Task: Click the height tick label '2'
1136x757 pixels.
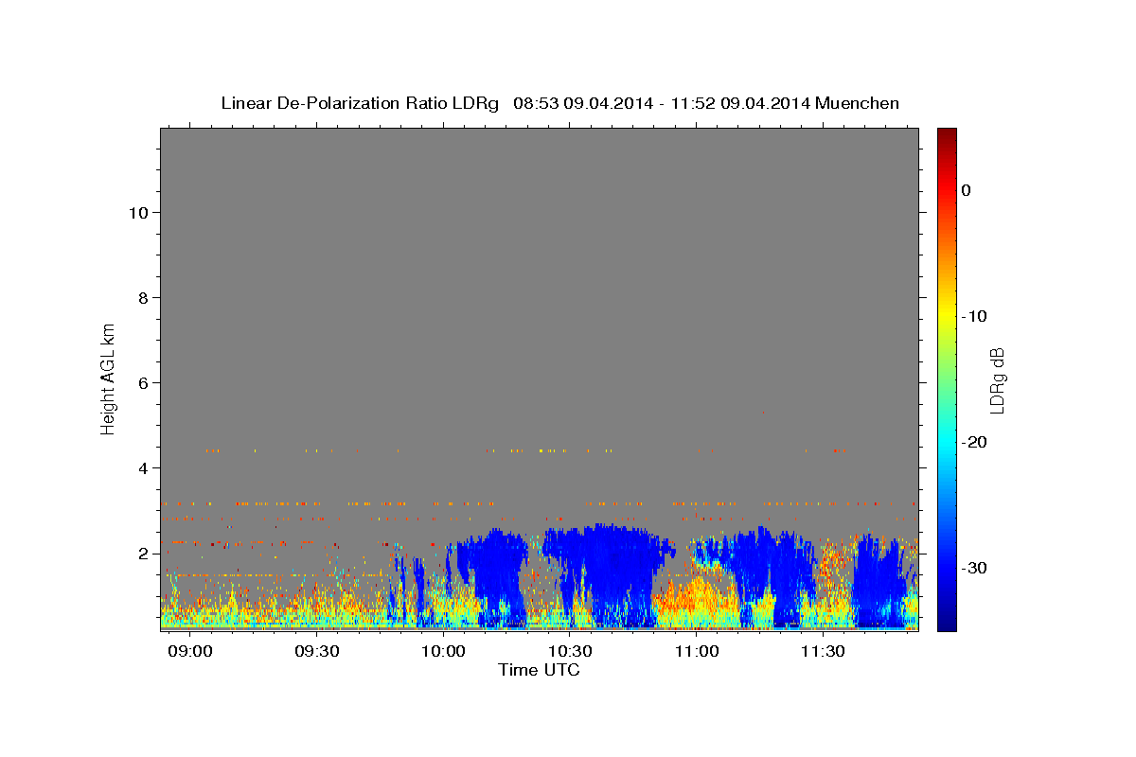Action: (142, 553)
